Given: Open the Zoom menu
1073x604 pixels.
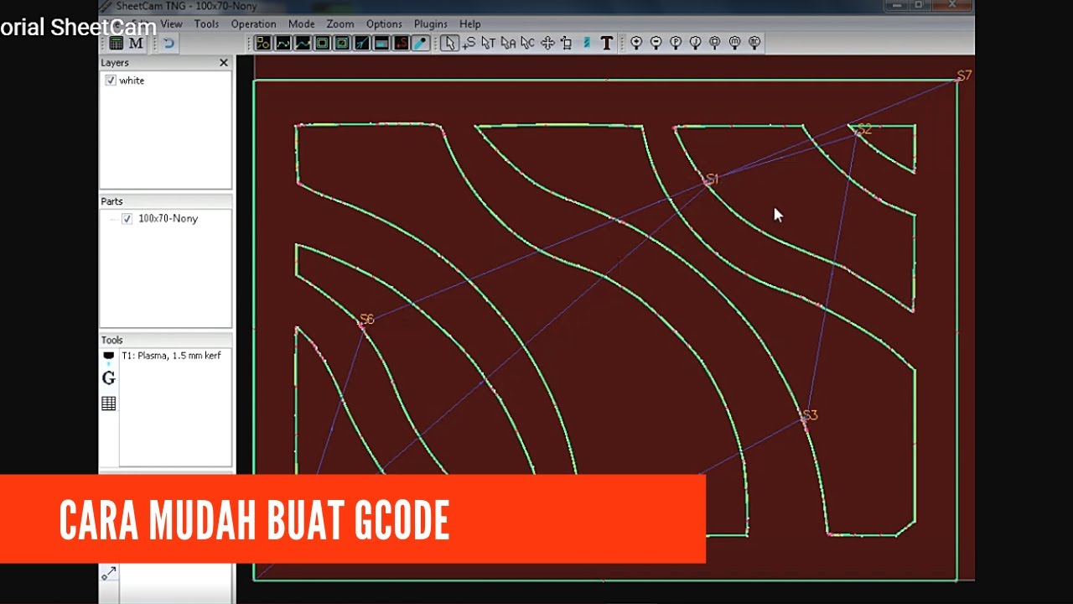Looking at the screenshot, I should click(x=340, y=23).
